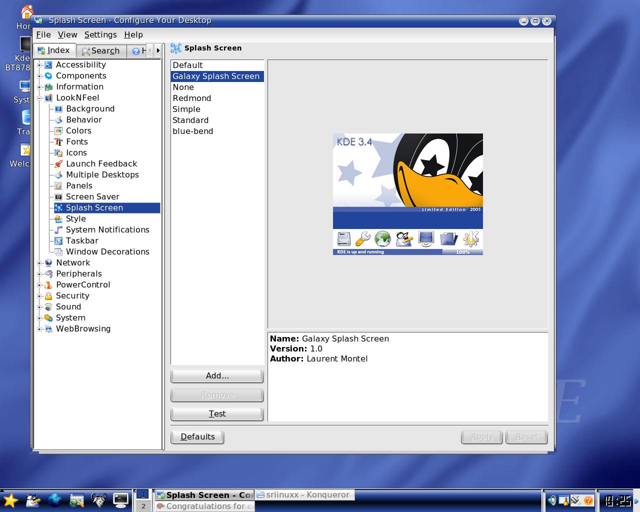Image resolution: width=640 pixels, height=512 pixels.
Task: Expand the Information category
Action: pyautogui.click(x=39, y=87)
